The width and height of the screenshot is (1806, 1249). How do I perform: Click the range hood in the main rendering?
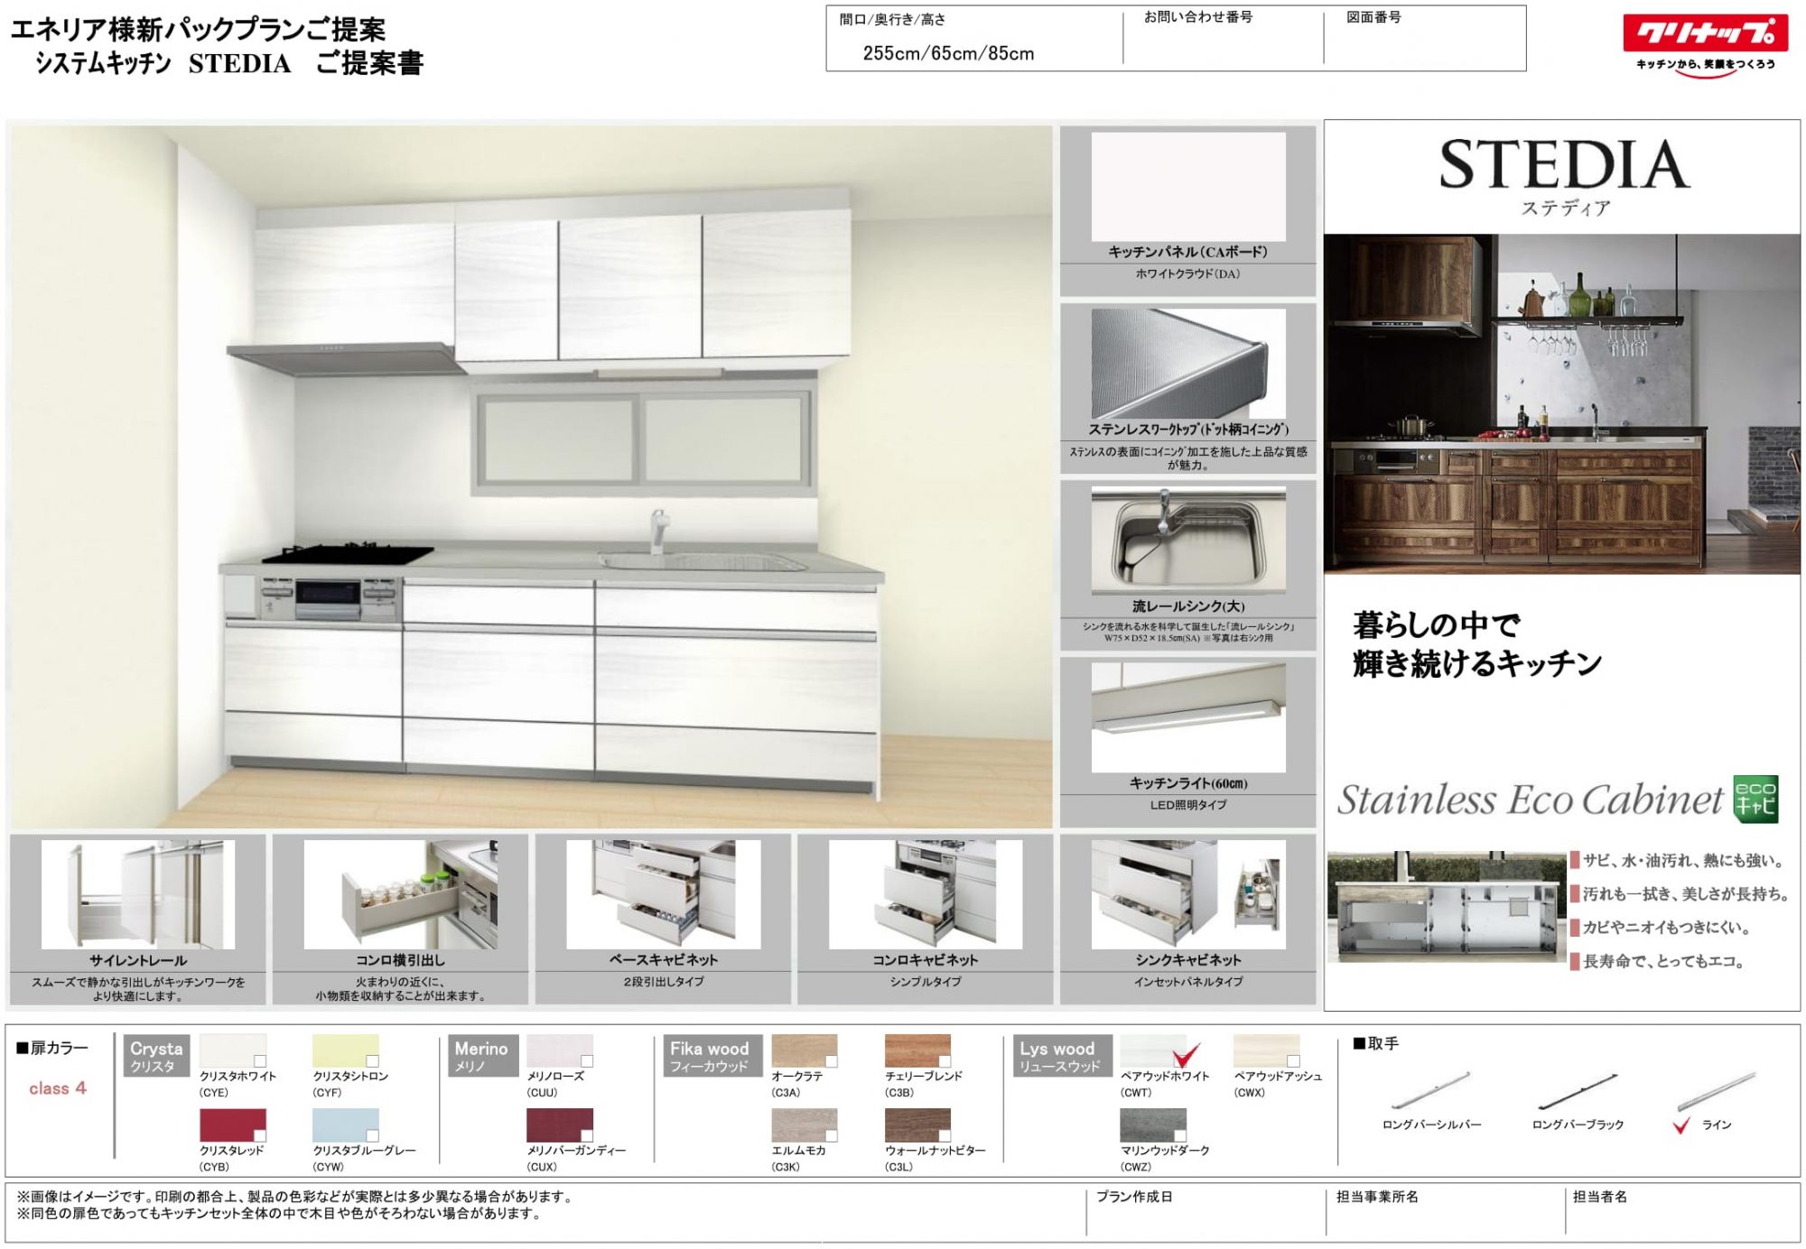348,357
